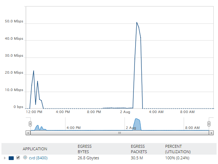Click the 30.5 M egress packets value
Screen dimensions: 218x164
click(x=137, y=158)
